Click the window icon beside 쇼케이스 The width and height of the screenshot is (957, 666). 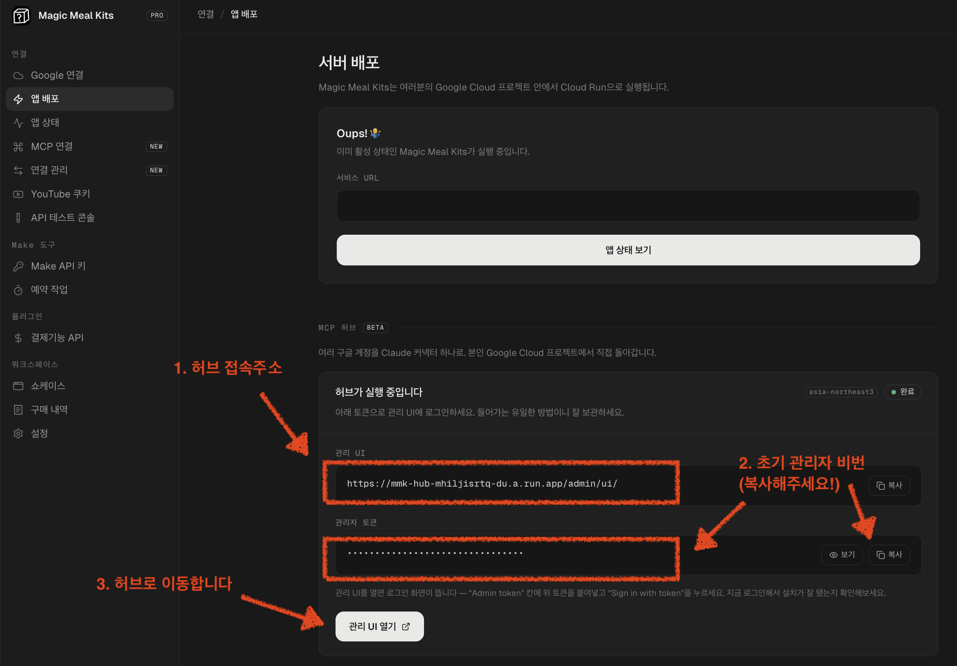18,386
